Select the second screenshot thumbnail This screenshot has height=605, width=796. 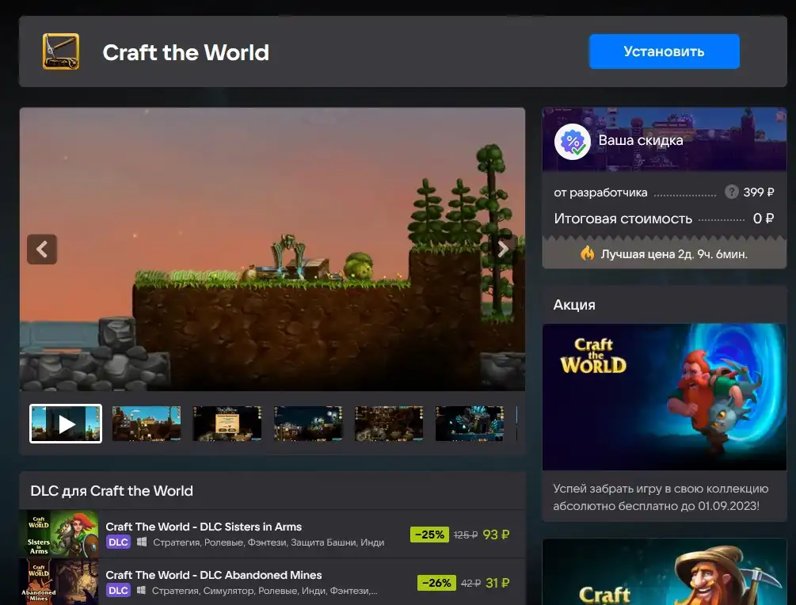tap(147, 424)
